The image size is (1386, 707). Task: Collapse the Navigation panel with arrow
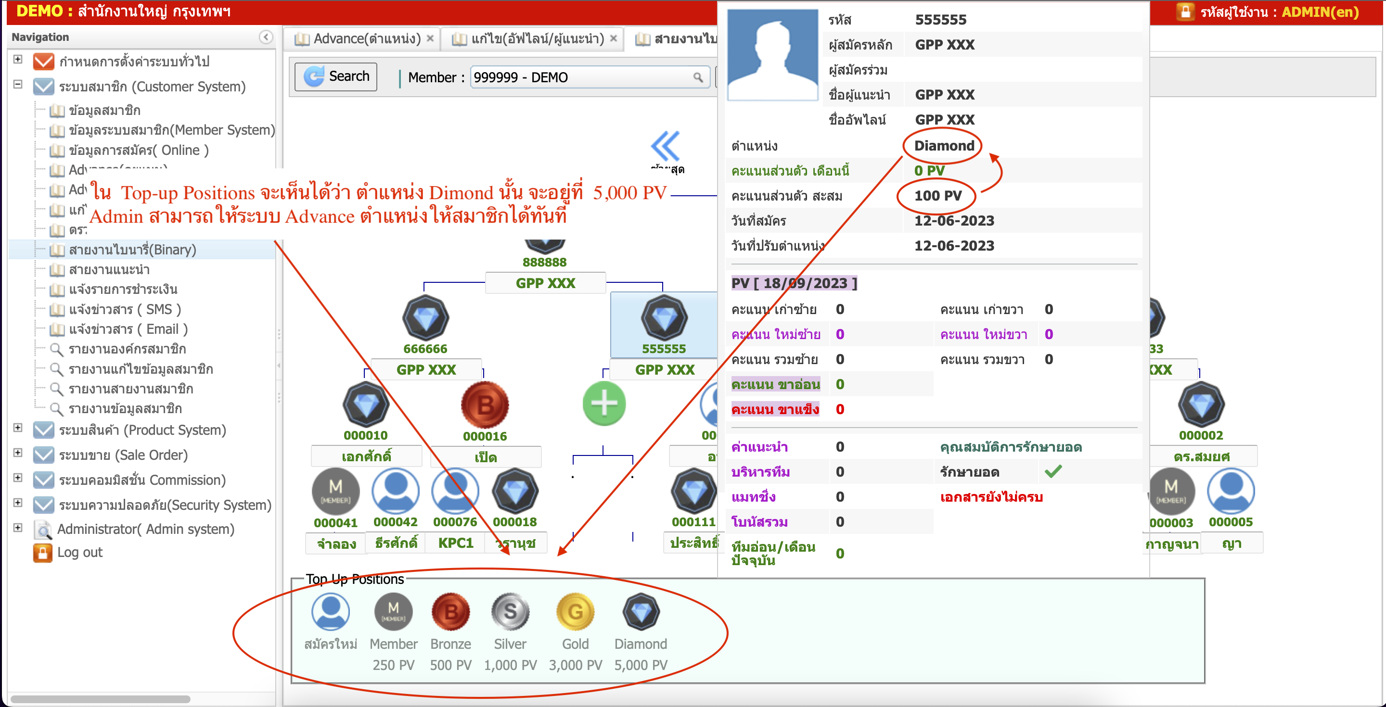tap(266, 37)
